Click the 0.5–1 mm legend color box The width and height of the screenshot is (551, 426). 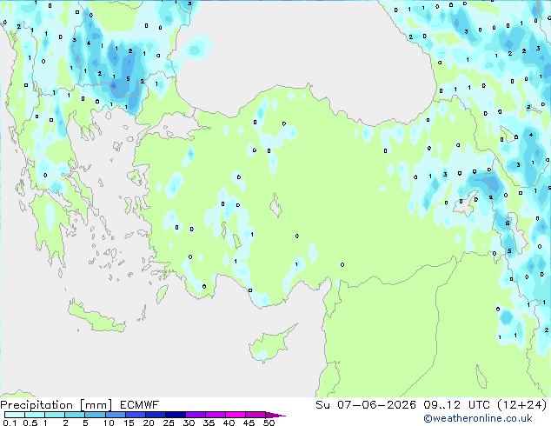[35, 415]
